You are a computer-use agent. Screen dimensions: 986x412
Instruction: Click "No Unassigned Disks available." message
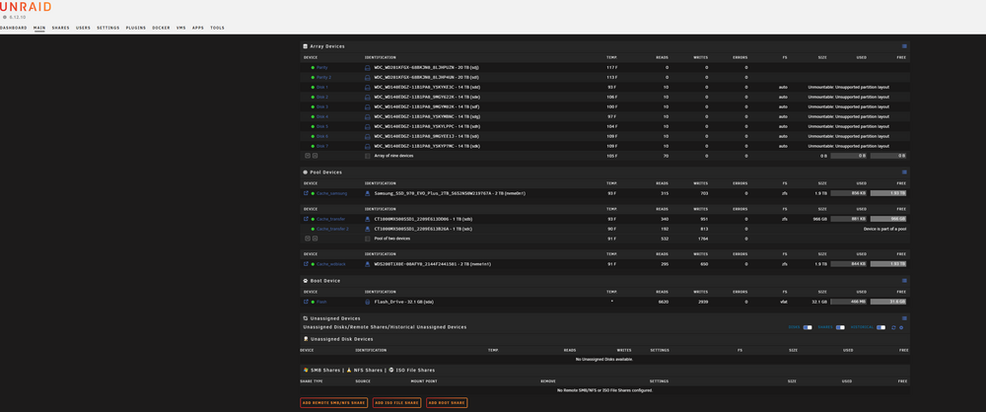(604, 359)
